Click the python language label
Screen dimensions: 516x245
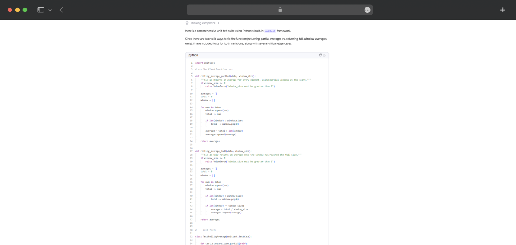pyautogui.click(x=193, y=55)
